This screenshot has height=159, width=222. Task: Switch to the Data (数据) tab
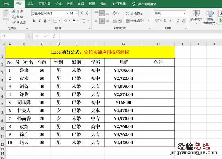click(70, 4)
